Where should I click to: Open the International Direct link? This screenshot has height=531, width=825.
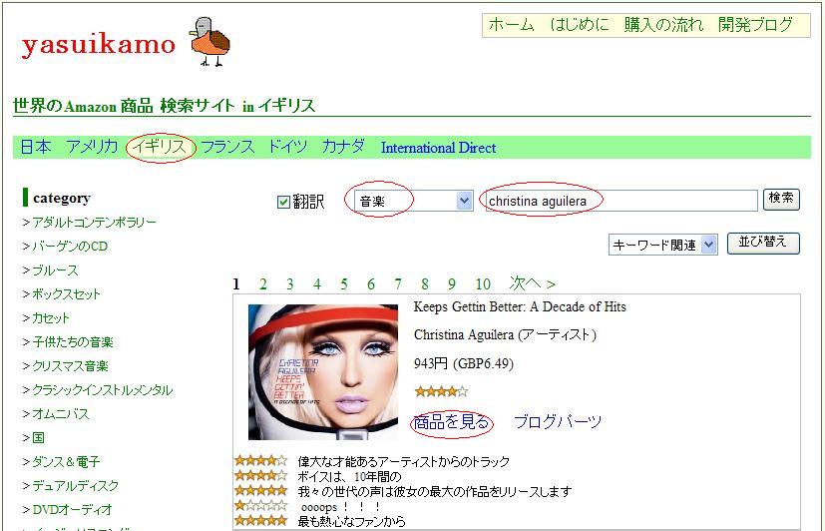coord(438,148)
